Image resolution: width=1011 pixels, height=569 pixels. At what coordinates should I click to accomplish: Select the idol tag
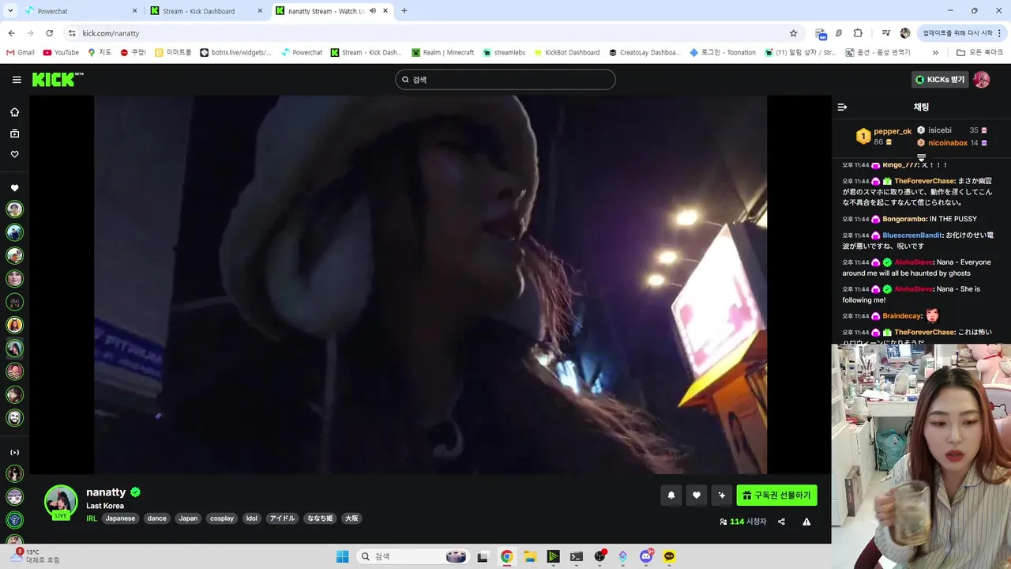(252, 518)
